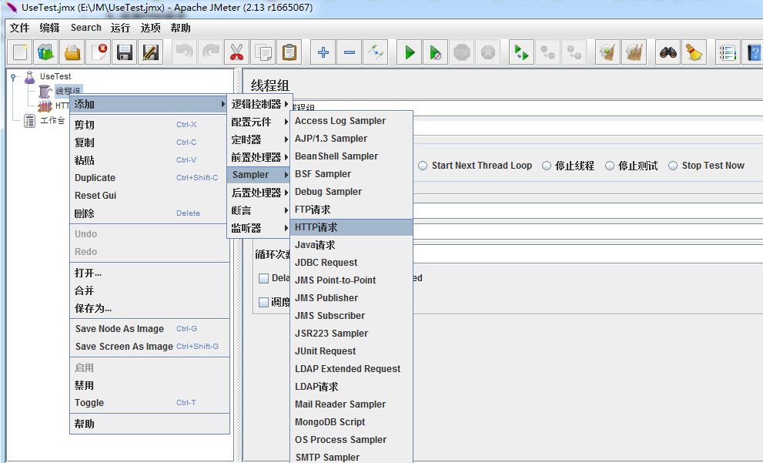Click the Toggle toolbar icon with arrows
763x463 pixels.
coord(376,52)
